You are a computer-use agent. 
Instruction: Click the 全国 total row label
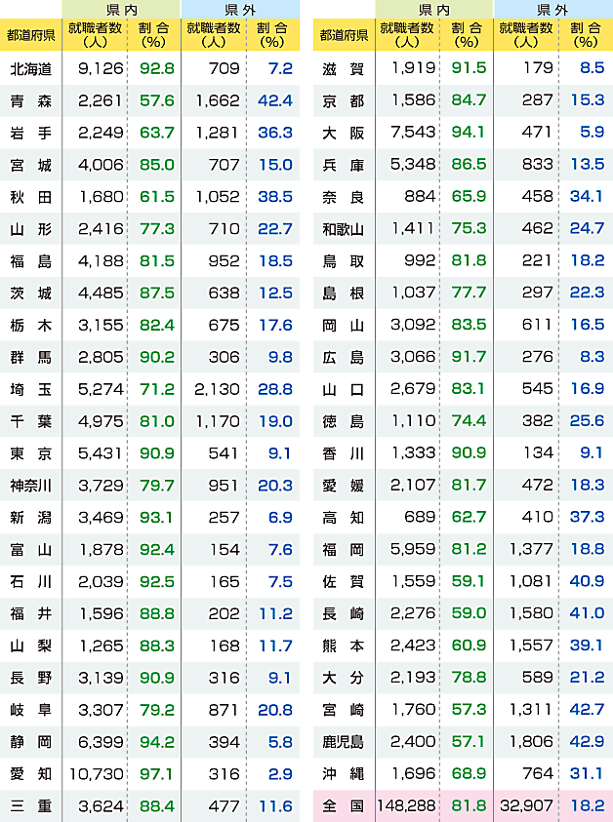pyautogui.click(x=343, y=806)
